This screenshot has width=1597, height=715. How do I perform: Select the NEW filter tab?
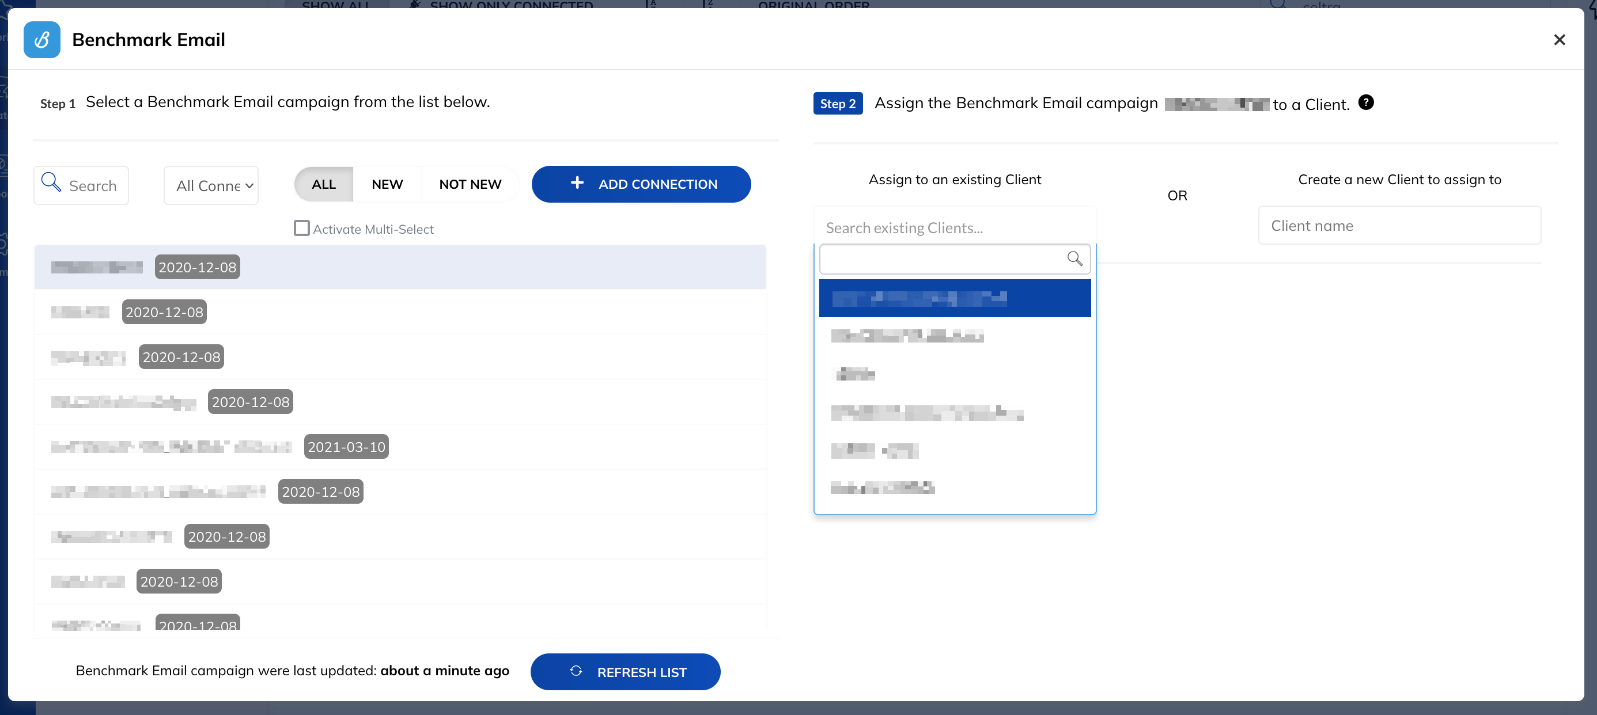pyautogui.click(x=387, y=184)
